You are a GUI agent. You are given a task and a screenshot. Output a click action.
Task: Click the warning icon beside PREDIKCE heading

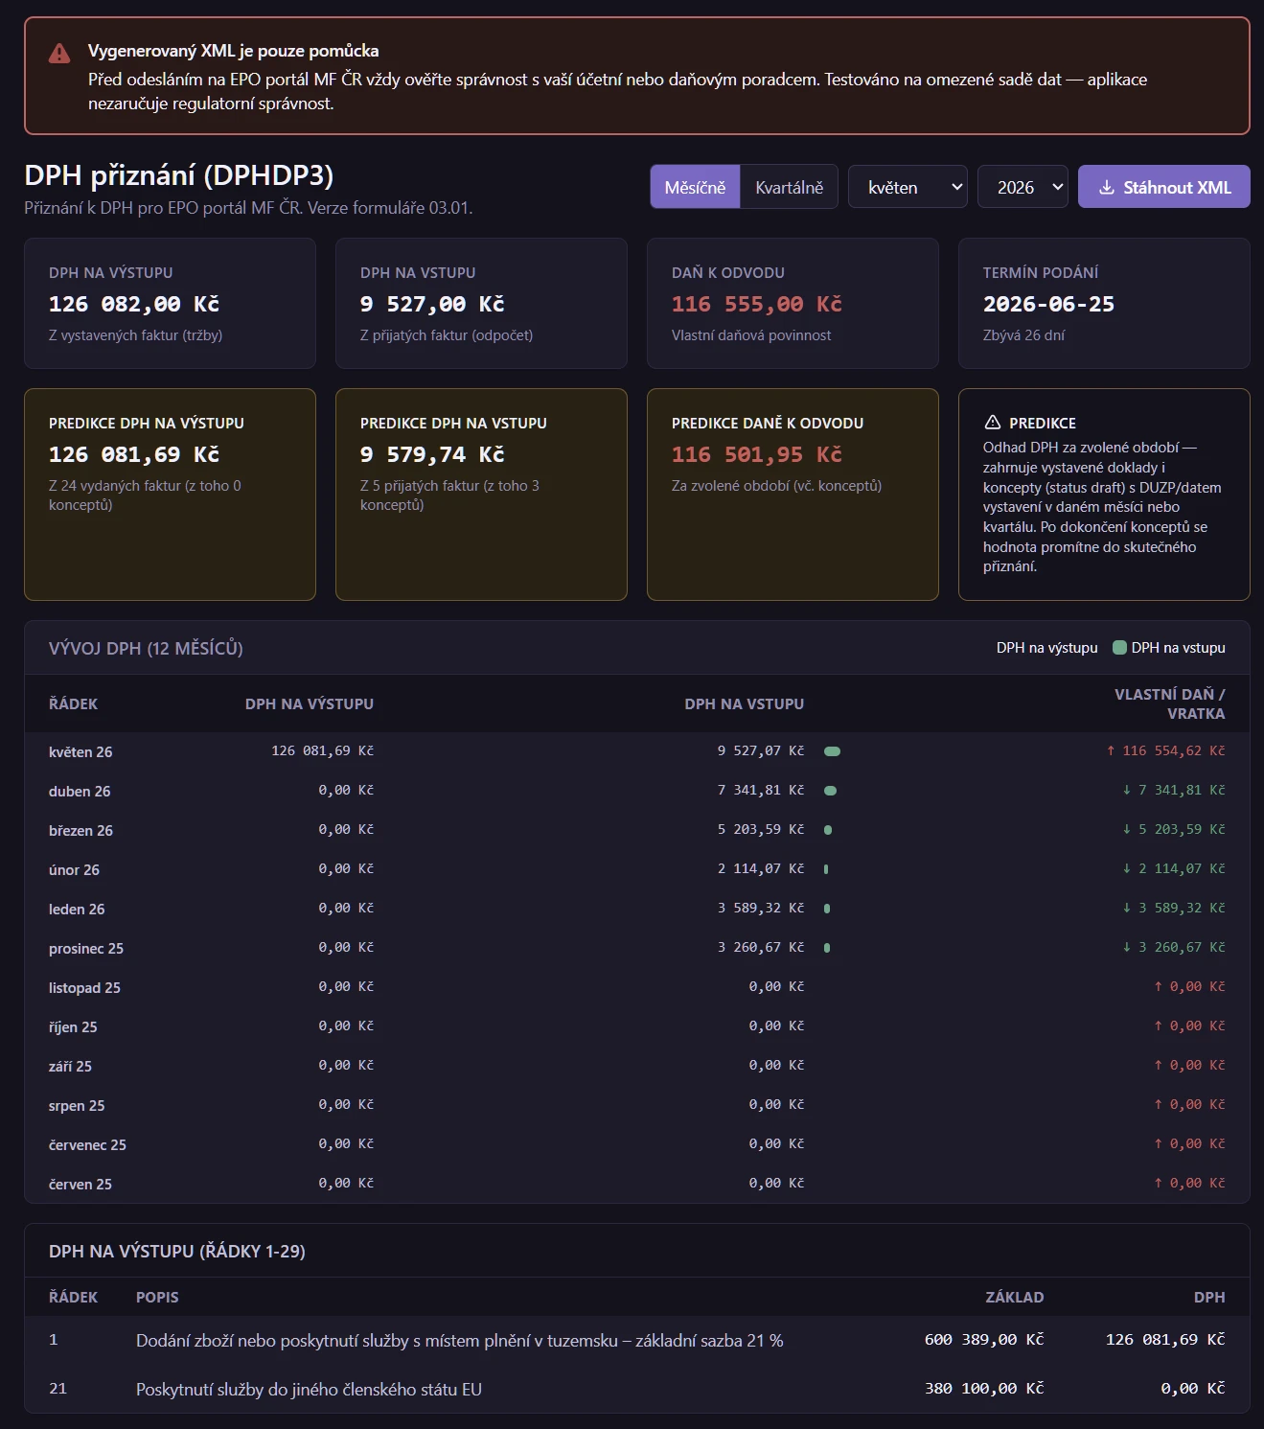993,423
